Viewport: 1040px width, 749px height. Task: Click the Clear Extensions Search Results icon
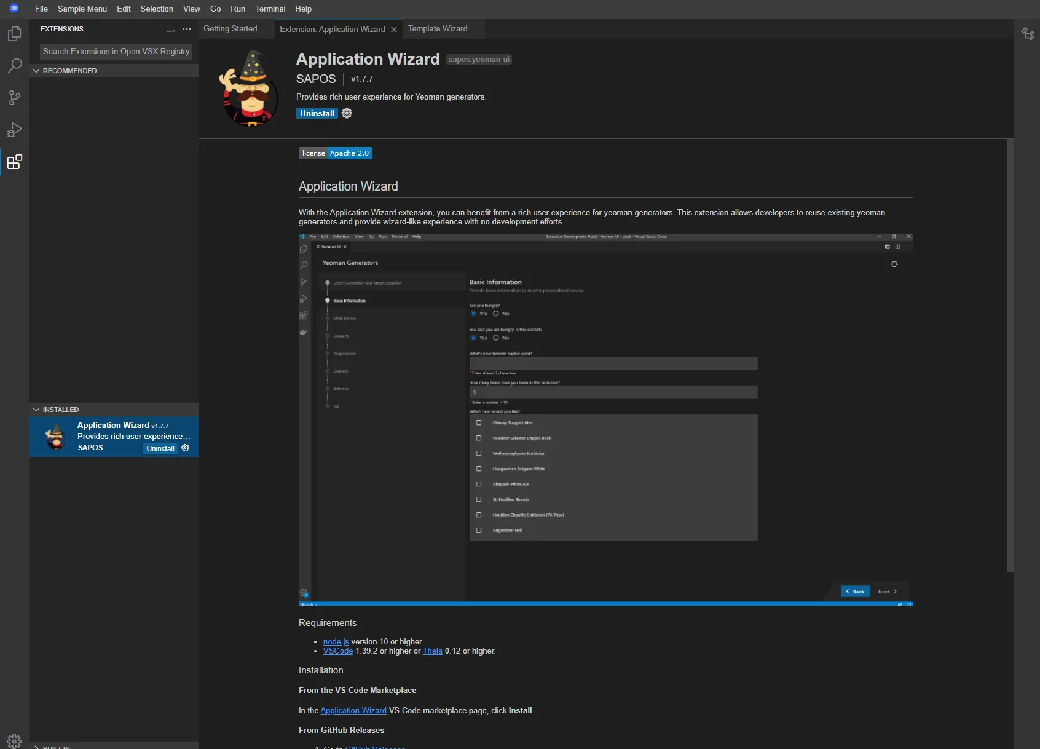[x=171, y=29]
